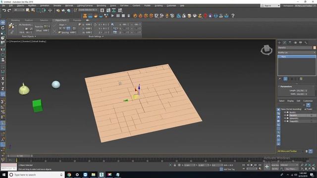The image size is (317, 178).
Task: Click the Help question mark icon
Action: pyautogui.click(x=233, y=15)
